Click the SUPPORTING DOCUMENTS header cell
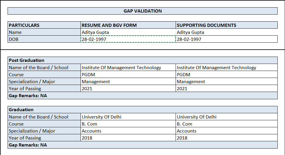The image size is (285, 155). (x=226, y=25)
